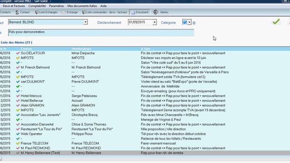Click yellow check icon for France TELECOM
The image size is (290, 163).
[x=18, y=144]
